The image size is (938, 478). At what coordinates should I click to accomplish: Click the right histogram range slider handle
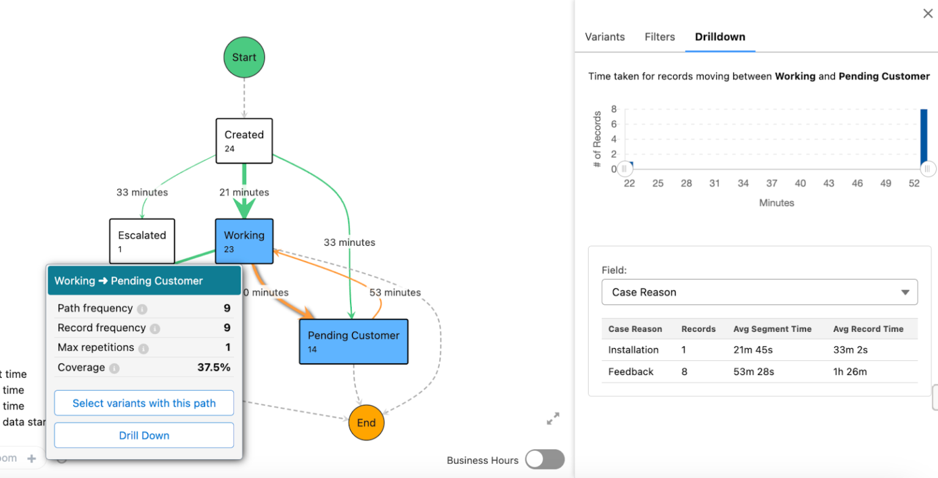coord(927,169)
